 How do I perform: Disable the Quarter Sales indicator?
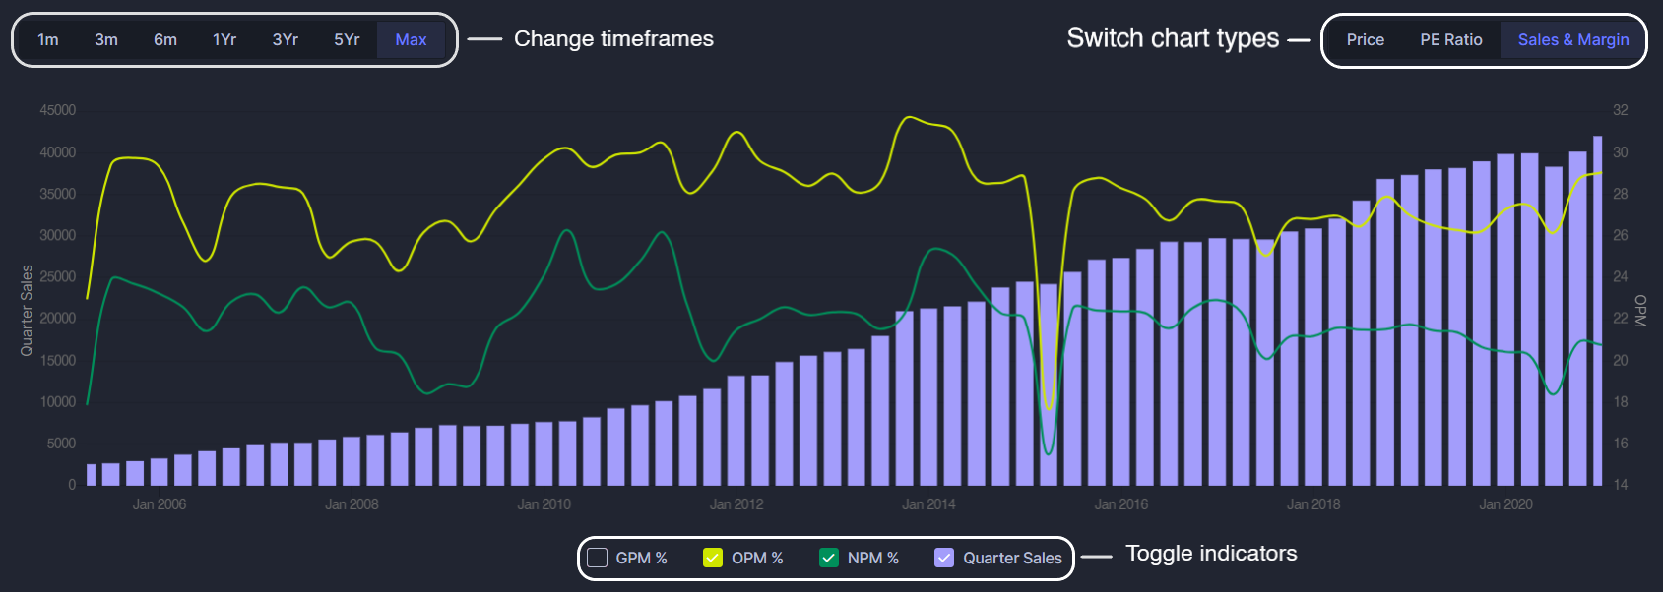(x=944, y=558)
